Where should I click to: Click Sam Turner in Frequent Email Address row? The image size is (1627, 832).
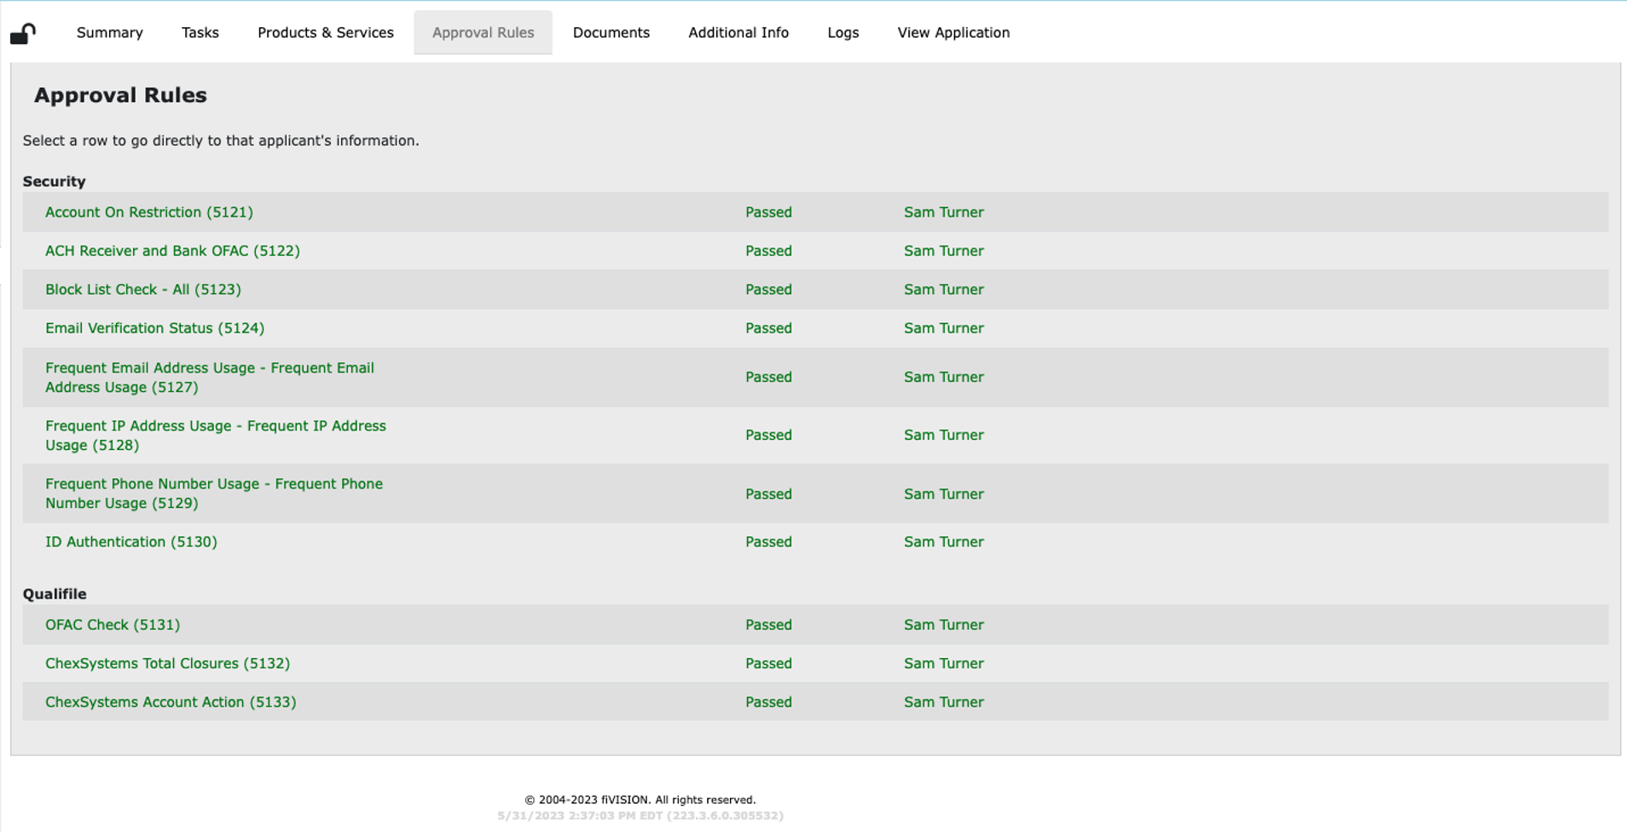(944, 377)
